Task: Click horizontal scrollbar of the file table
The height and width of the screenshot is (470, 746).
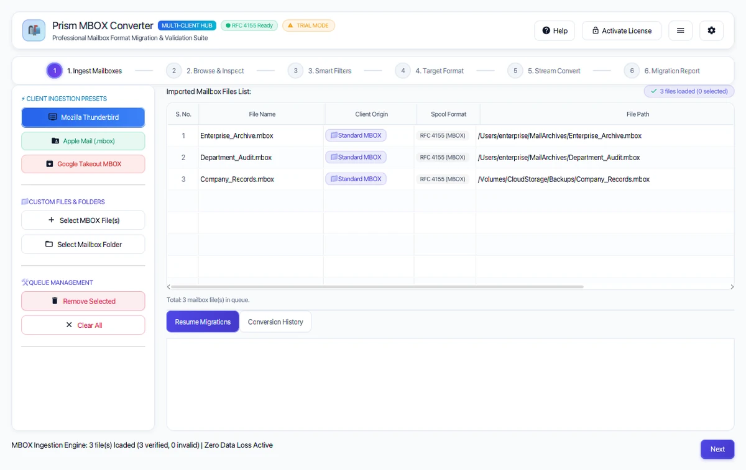Action: pos(377,287)
